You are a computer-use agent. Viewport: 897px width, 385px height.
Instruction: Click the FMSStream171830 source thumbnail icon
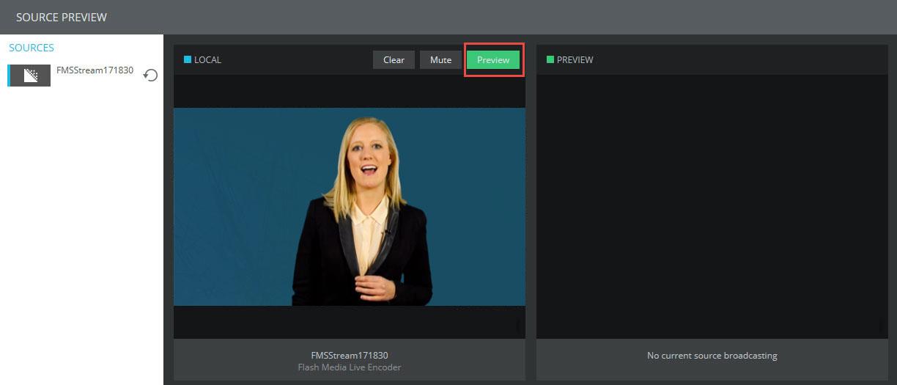point(30,76)
